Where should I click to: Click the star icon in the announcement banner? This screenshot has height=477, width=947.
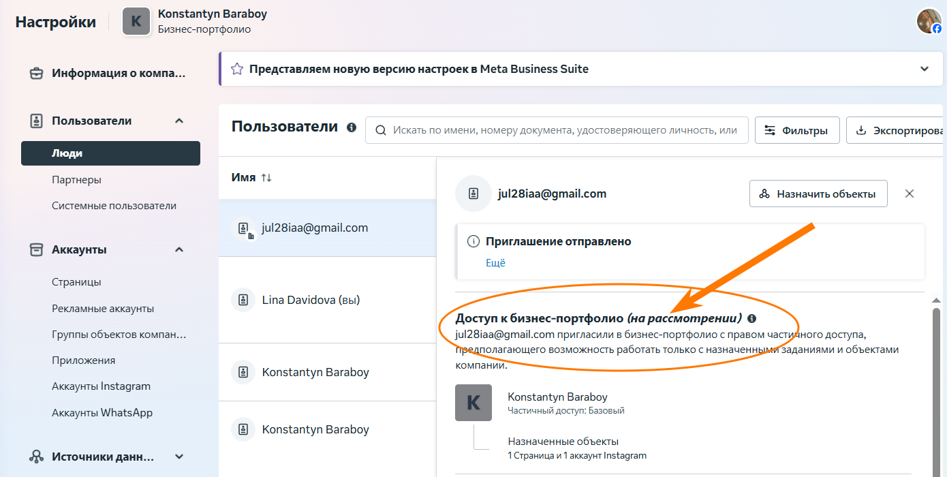point(236,69)
